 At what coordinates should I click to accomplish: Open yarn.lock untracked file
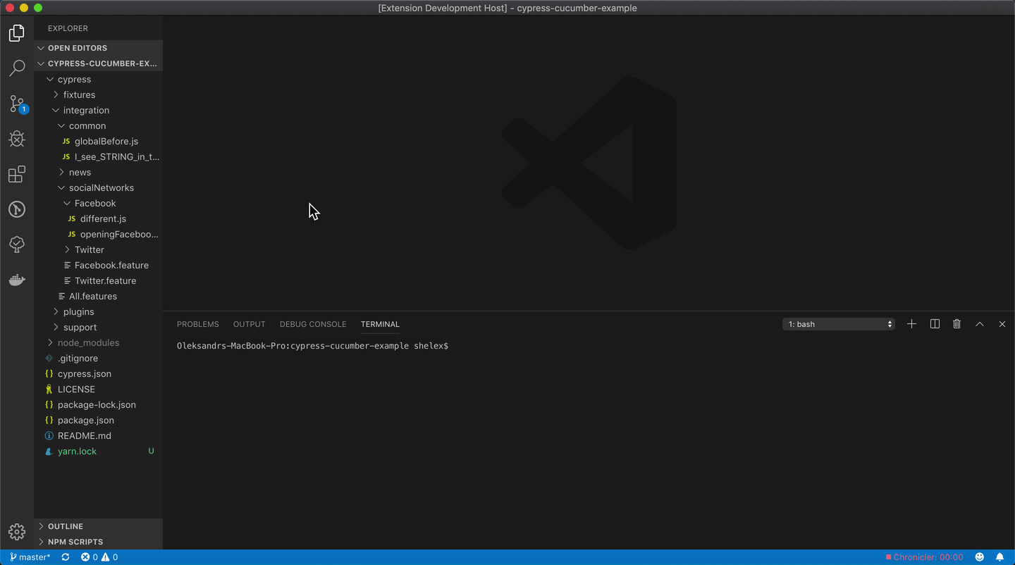click(x=99, y=451)
